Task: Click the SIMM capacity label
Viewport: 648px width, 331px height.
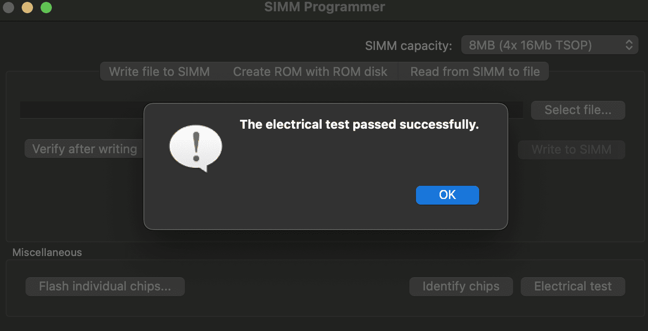Action: pyautogui.click(x=408, y=46)
